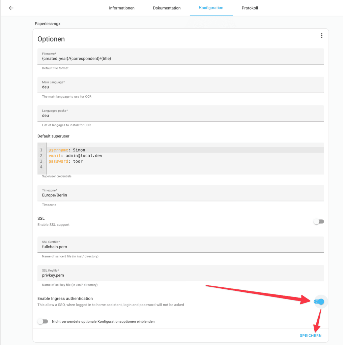Show unused optional configuration options toggle
This screenshot has height=345, width=343.
[x=43, y=321]
